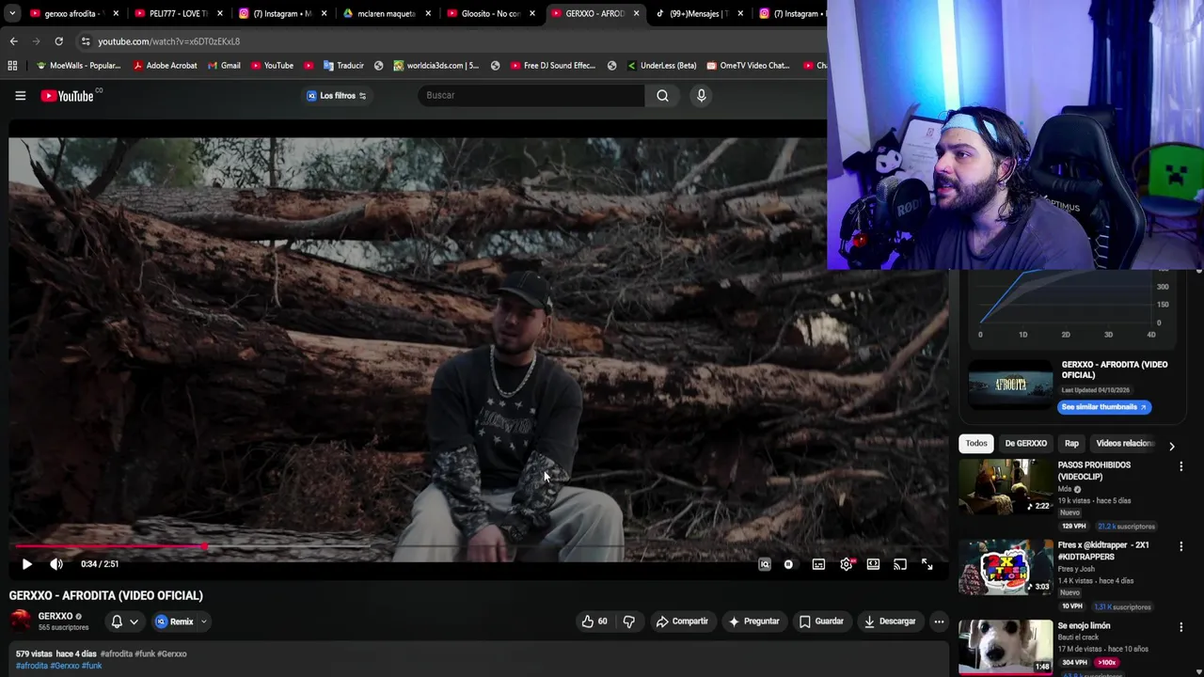Open GERXXO notification bell dropdown
Image resolution: width=1204 pixels, height=677 pixels.
pyautogui.click(x=124, y=622)
